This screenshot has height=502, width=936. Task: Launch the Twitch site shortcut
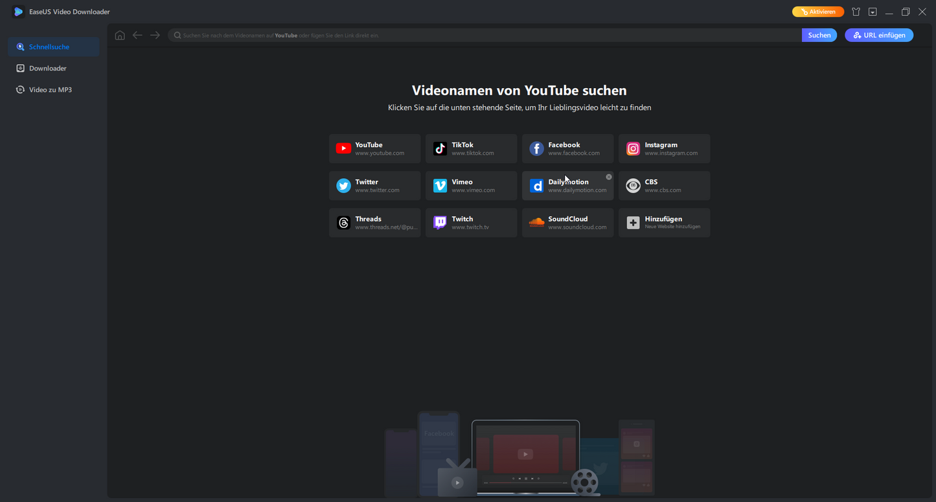coord(471,223)
